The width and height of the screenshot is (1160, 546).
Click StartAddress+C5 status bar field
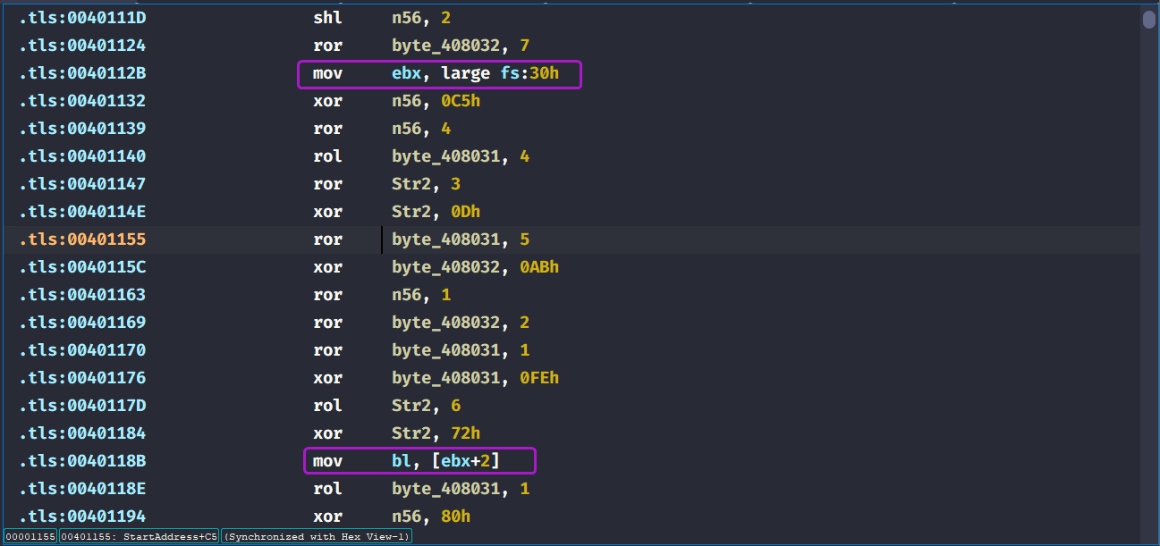pyautogui.click(x=139, y=536)
